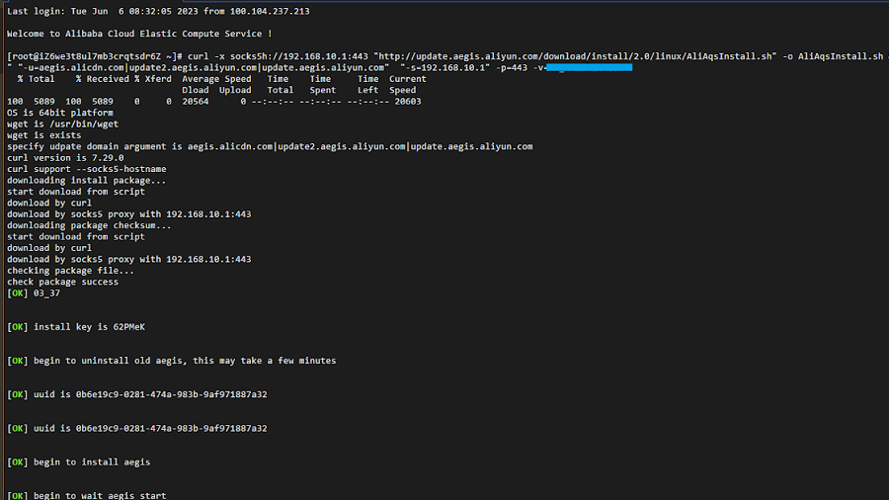
Task: Click the "begin to uninstall old aegis" line
Action: coord(184,361)
